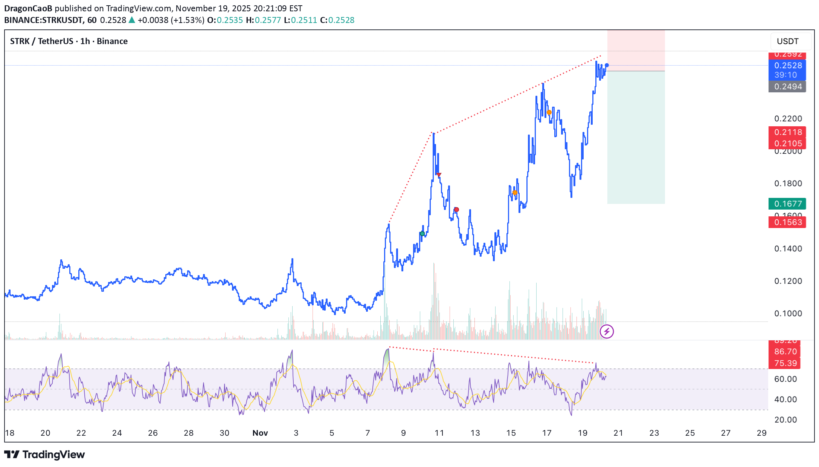
Task: Select the red 0.1563 price label
Action: tap(787, 222)
